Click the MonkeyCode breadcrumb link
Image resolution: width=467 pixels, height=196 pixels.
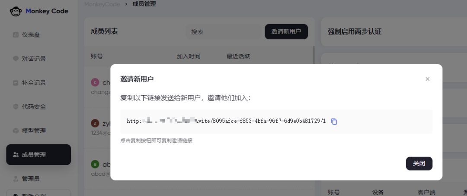[x=102, y=4]
